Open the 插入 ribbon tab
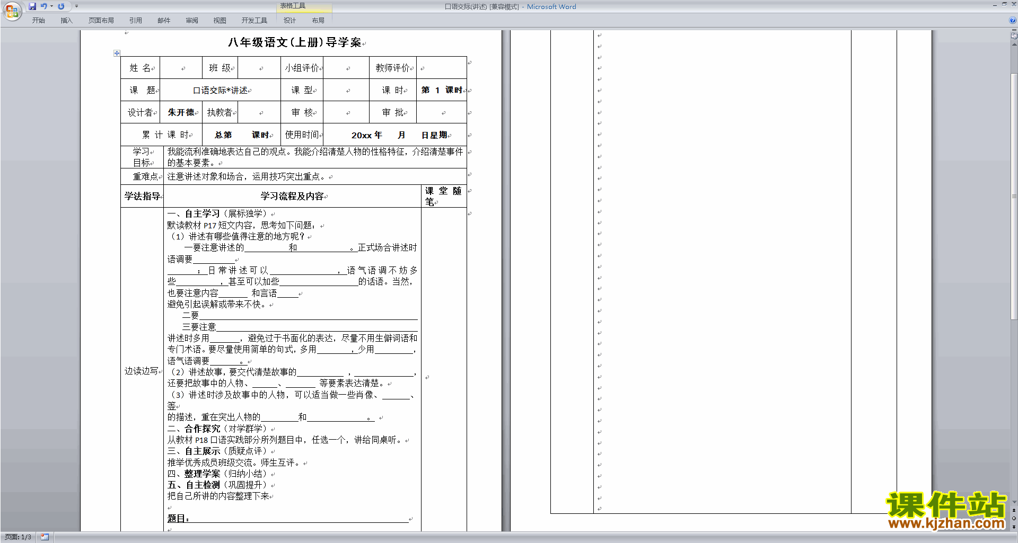1018x543 pixels. coord(66,21)
